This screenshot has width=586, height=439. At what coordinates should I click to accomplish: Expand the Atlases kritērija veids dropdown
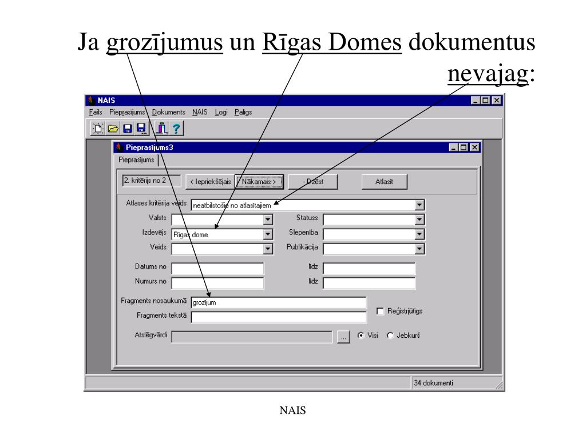click(x=419, y=205)
